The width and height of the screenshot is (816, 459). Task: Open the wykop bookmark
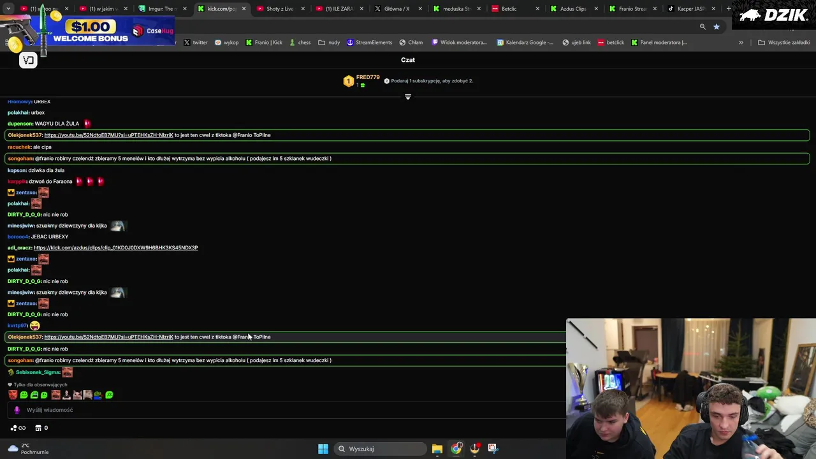[x=226, y=43]
